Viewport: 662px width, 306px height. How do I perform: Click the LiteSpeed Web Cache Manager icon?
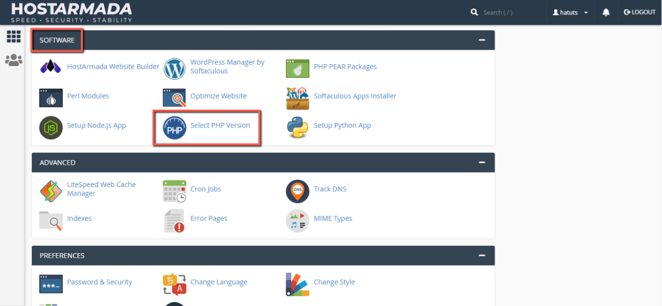(x=51, y=191)
